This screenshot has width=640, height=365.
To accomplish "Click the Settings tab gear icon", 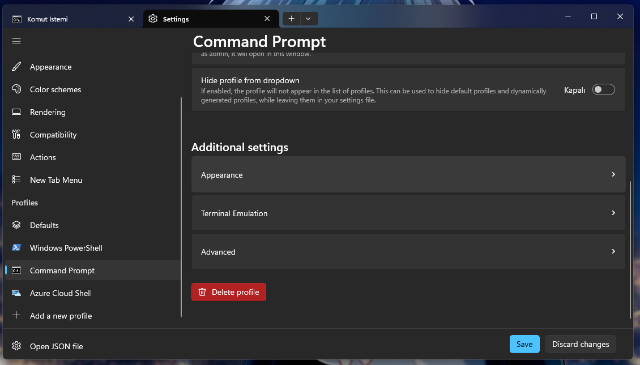I will [x=153, y=19].
